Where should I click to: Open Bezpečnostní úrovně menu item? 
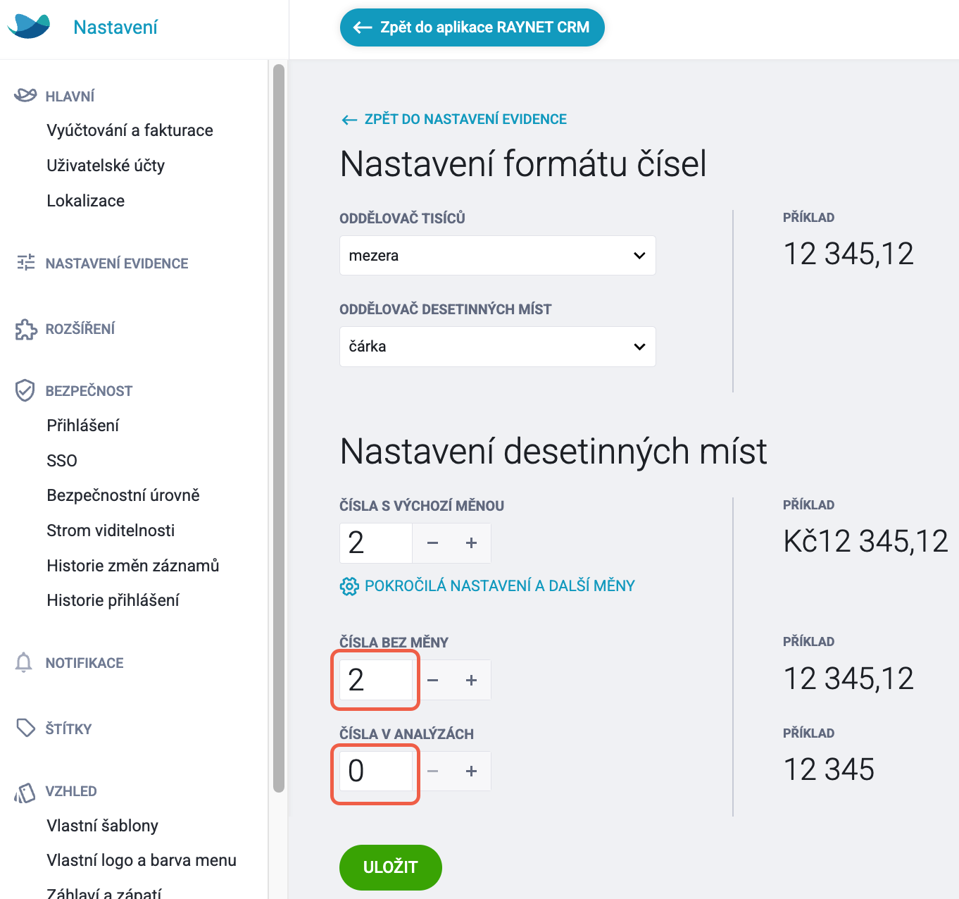click(x=123, y=495)
